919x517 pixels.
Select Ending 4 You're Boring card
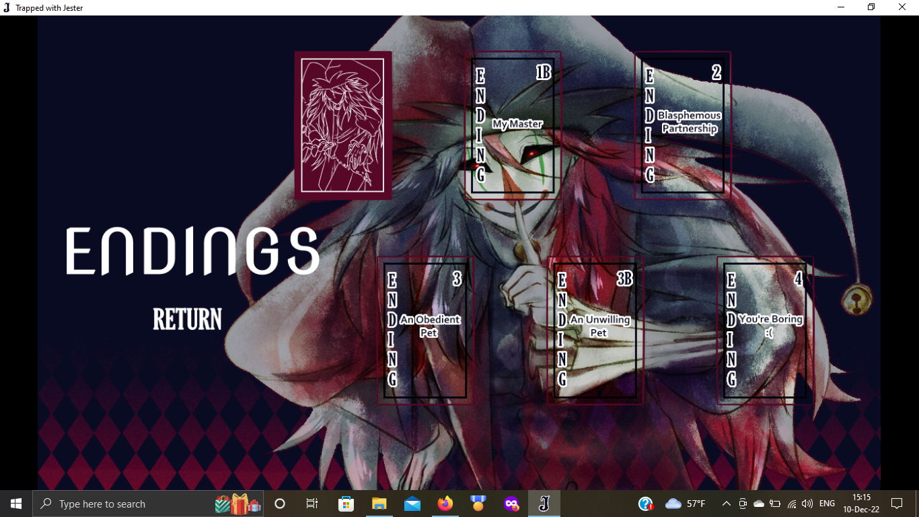[765, 330]
